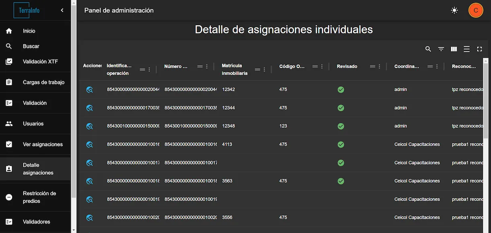Open quick search in the table
491x233 pixels.
click(x=428, y=49)
